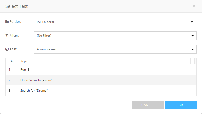Confirm selection with the OK button
The width and height of the screenshot is (202, 114).
[181, 105]
